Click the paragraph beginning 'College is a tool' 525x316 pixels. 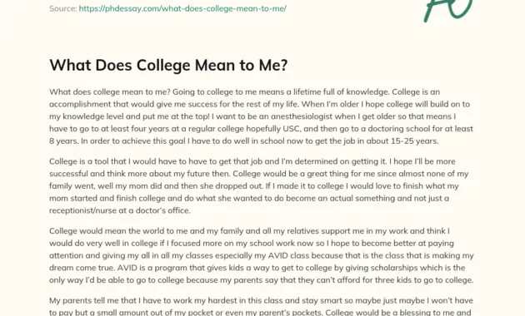coord(259,185)
